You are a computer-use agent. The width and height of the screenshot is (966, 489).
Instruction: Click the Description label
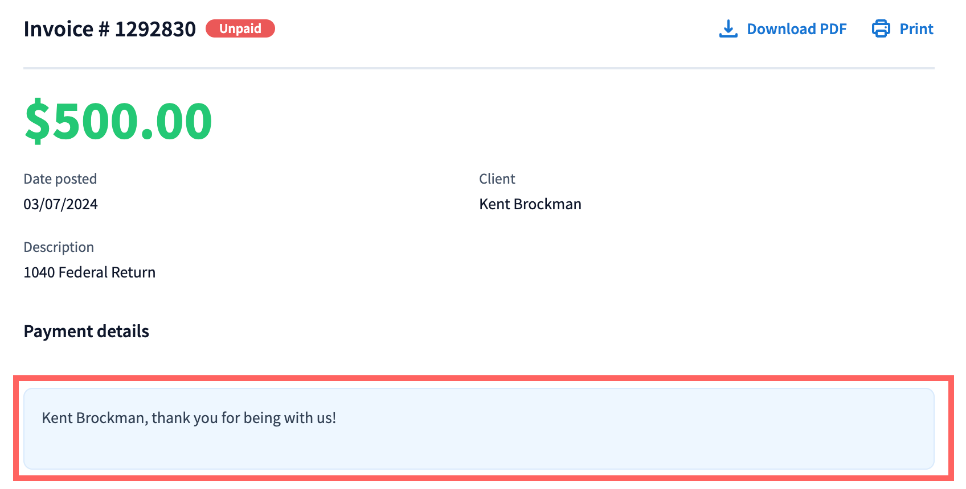pos(59,247)
